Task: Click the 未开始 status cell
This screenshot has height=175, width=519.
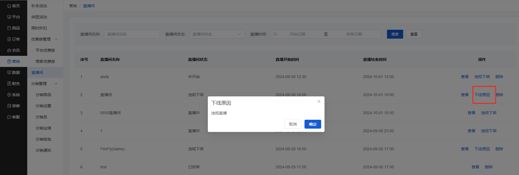Action: click(194, 77)
